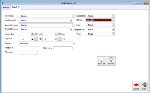Close the Raktárkarton window
This screenshot has width=150, height=93.
146,3
